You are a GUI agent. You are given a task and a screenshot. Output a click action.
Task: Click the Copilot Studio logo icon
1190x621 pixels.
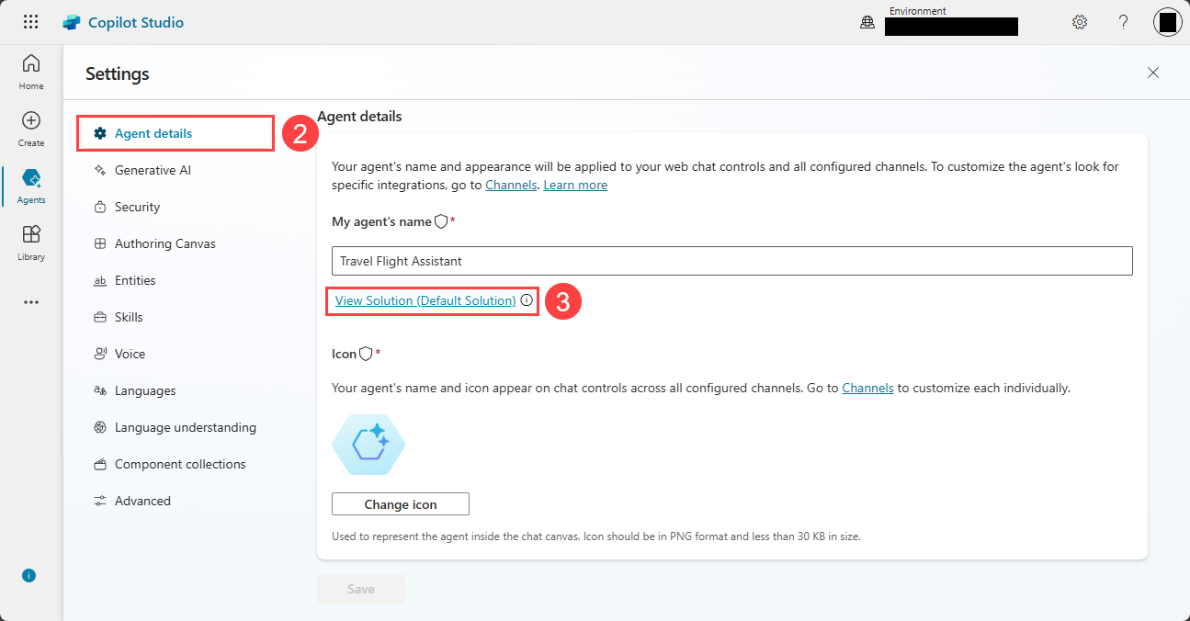tap(72, 22)
